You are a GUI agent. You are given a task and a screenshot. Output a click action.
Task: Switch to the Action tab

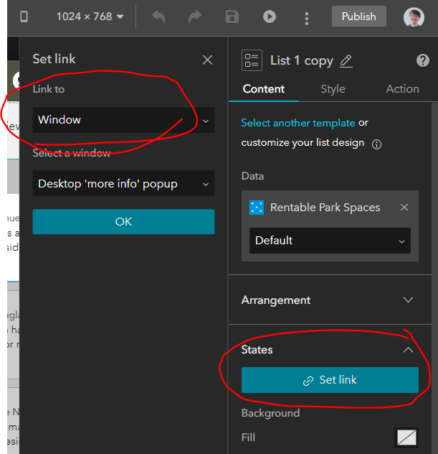[402, 89]
